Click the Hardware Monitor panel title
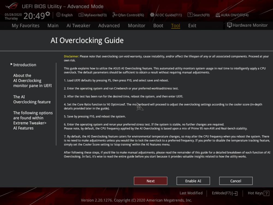The height and width of the screenshot is (205, 273). click(x=250, y=25)
